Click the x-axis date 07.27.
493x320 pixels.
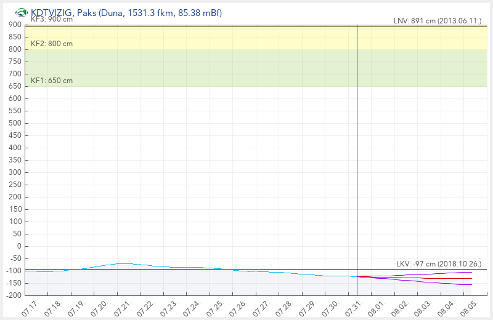[x=261, y=308]
